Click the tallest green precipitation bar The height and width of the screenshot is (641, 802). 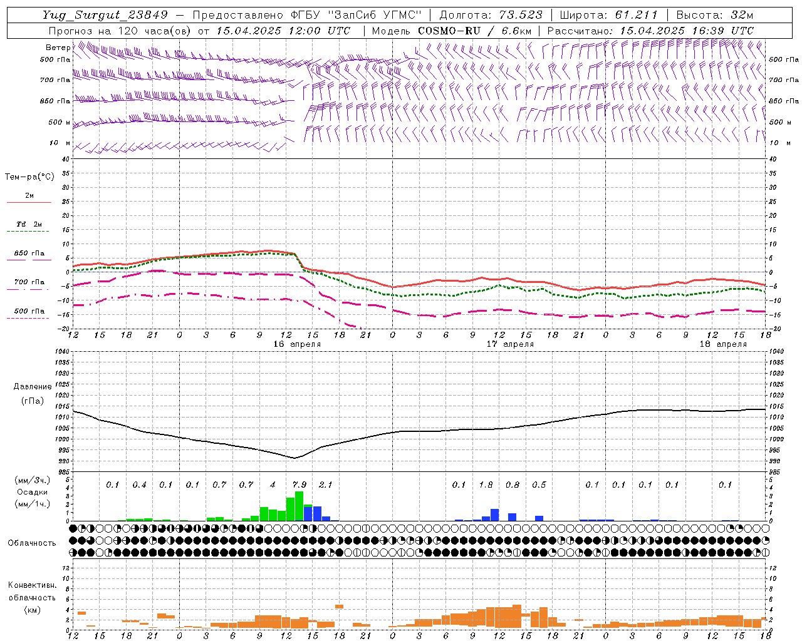coord(299,506)
